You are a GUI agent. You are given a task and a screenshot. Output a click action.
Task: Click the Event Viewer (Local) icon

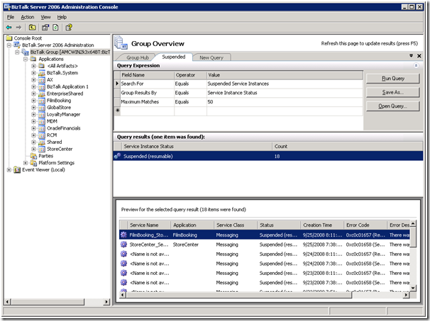click(17, 170)
